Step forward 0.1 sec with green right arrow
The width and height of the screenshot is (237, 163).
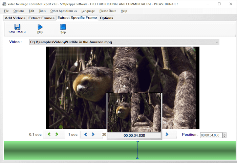click(57, 135)
